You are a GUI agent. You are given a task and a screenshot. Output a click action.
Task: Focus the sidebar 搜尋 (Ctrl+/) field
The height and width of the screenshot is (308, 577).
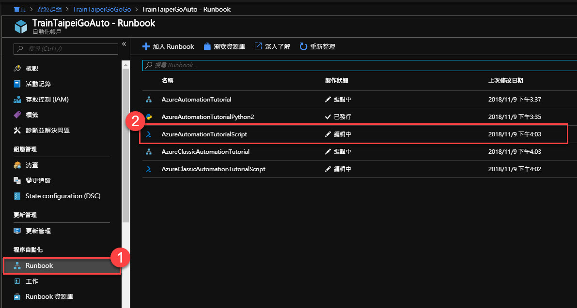tap(66, 49)
